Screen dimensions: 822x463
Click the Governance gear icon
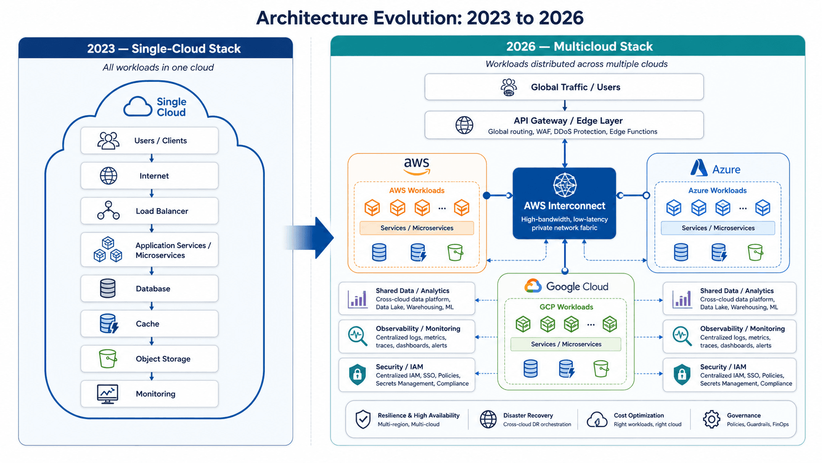coord(711,419)
